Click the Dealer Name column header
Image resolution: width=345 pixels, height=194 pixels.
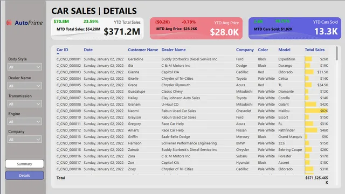(x=174, y=50)
